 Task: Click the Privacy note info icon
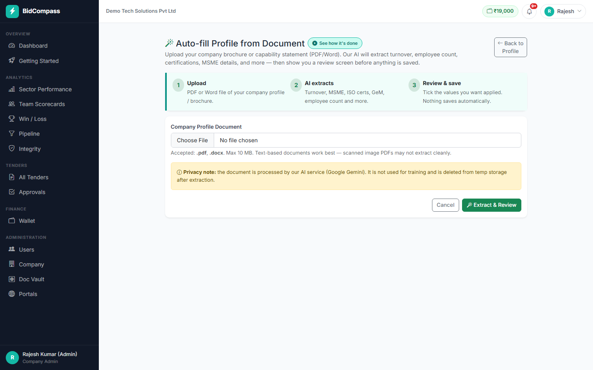179,172
